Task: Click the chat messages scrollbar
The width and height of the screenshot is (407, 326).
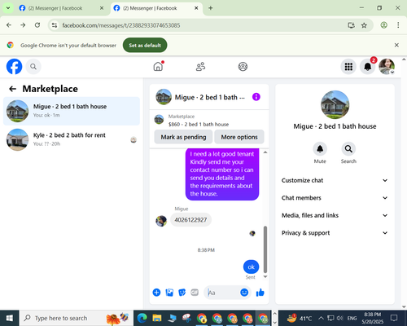Action: tap(265, 249)
